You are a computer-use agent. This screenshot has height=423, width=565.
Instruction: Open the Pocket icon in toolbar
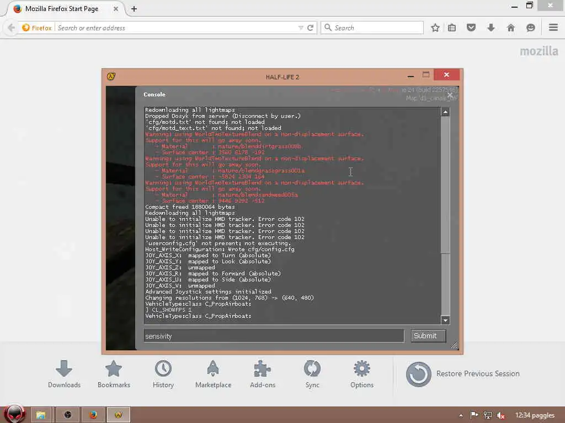pyautogui.click(x=471, y=28)
